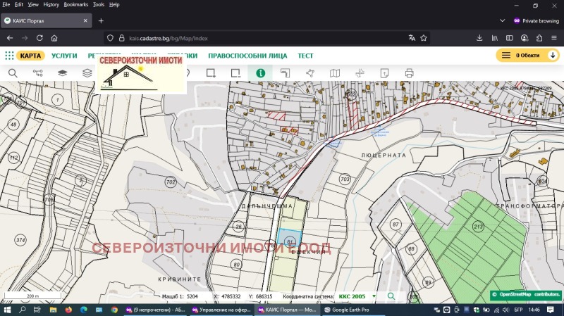Open Windows Start menu
The image size is (564, 316).
pyautogui.click(x=7, y=310)
